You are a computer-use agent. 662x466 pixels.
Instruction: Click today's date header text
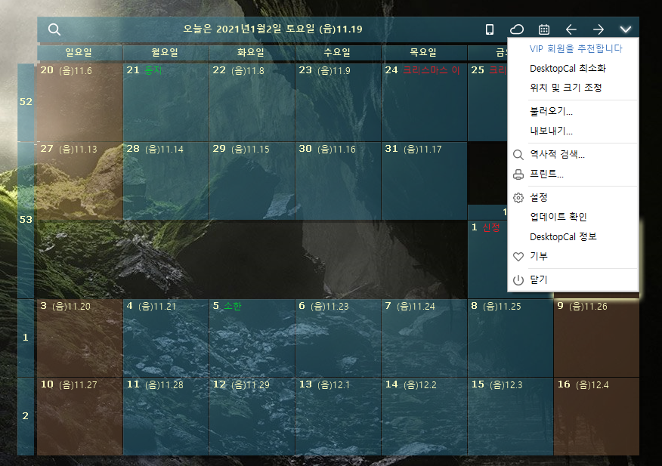pos(273,29)
